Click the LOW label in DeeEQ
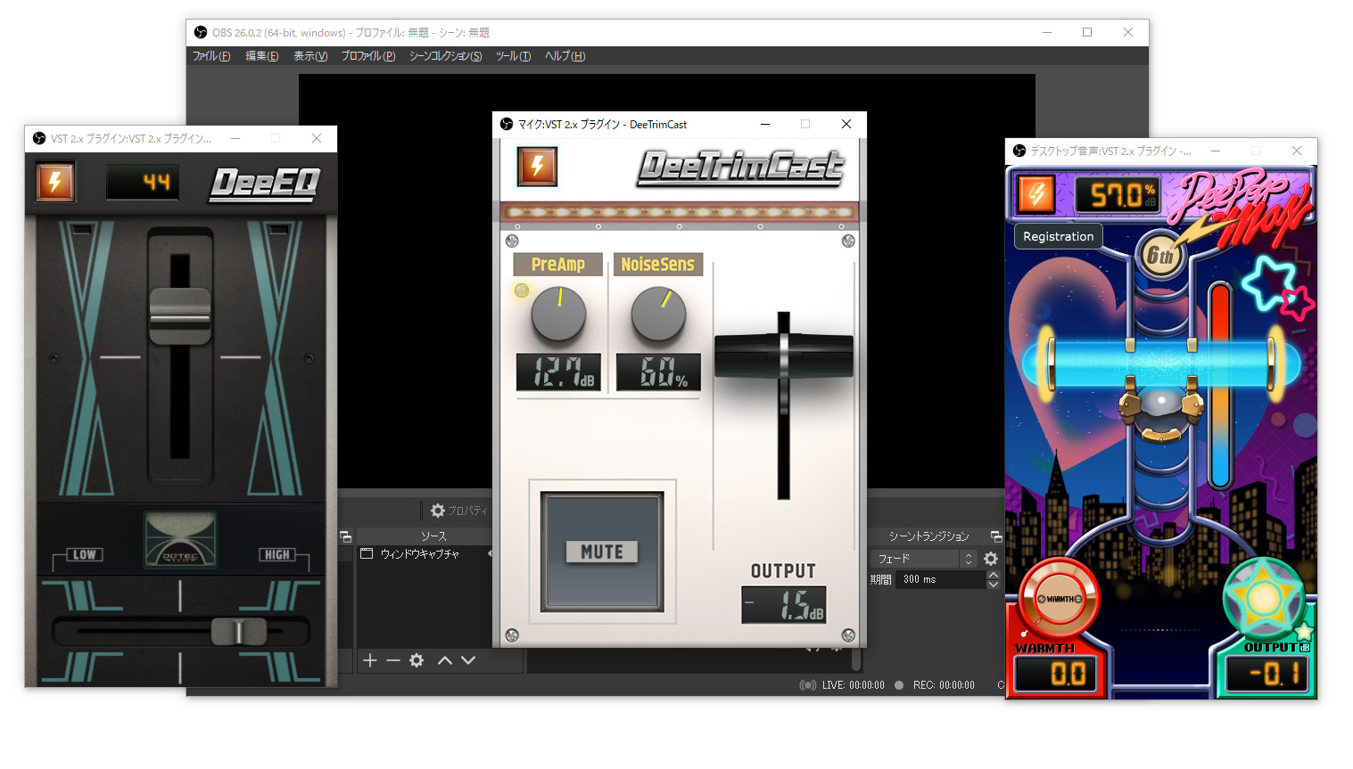Image resolution: width=1353 pixels, height=769 pixels. pyautogui.click(x=85, y=554)
